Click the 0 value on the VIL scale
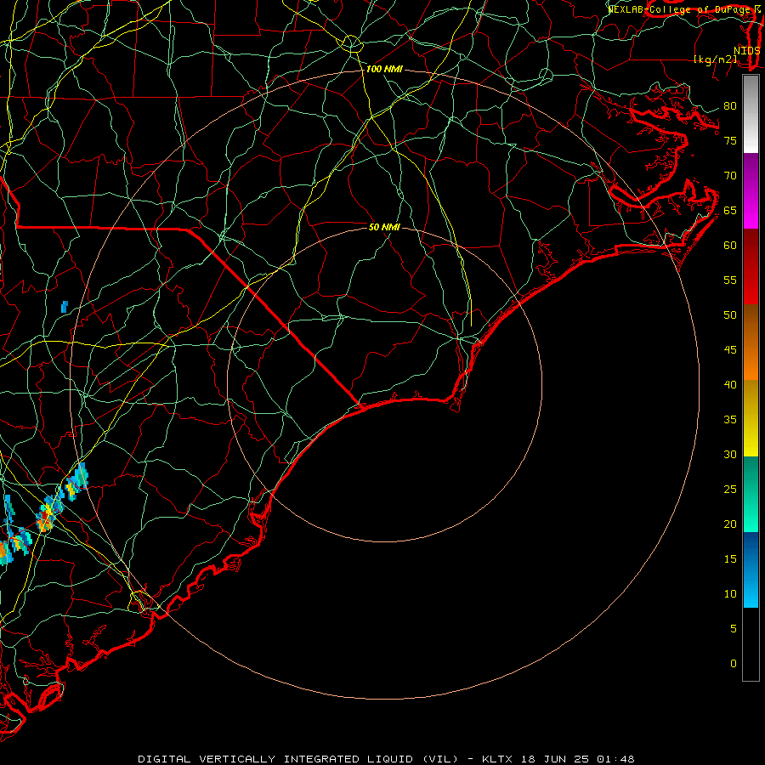Viewport: 765px width, 765px height. click(x=734, y=664)
